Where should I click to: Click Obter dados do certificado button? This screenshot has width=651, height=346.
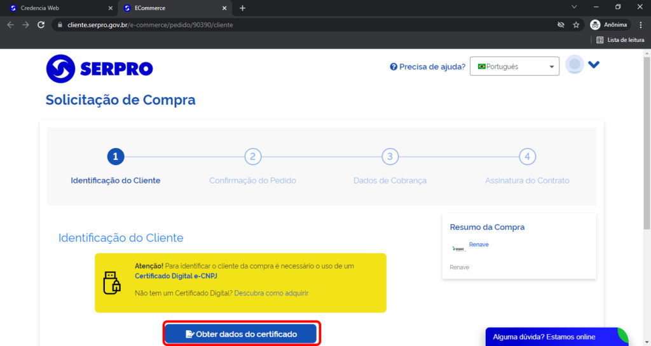pyautogui.click(x=241, y=334)
